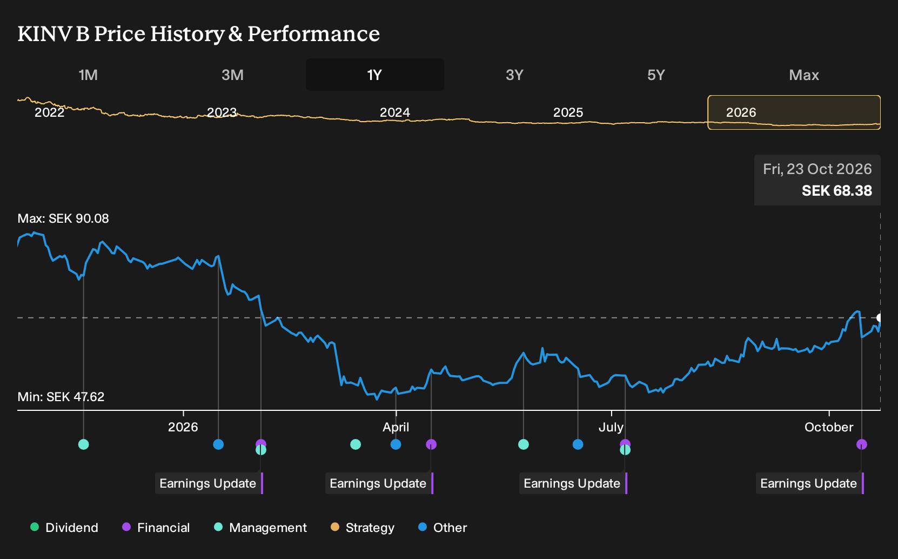Image resolution: width=898 pixels, height=559 pixels.
Task: Click the teal Management event dot before 2026
Action: pos(83,444)
